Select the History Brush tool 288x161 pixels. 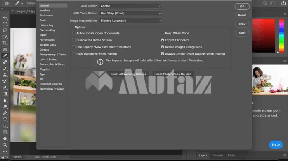(x=5, y=81)
